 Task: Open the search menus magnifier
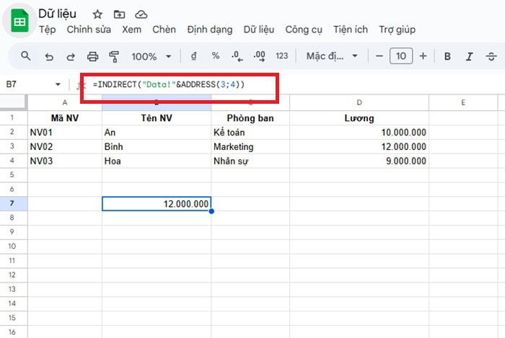26,56
